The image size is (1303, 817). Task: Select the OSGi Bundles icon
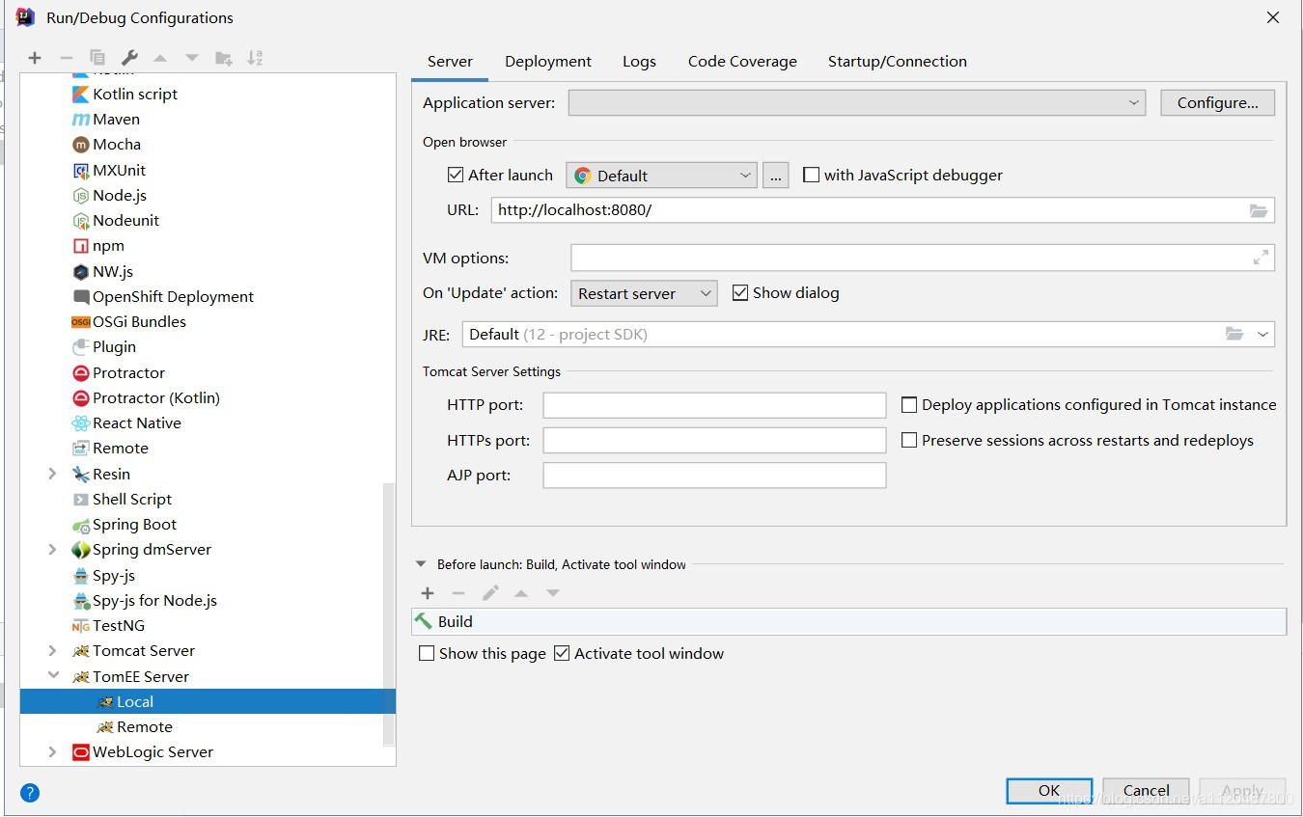coord(81,322)
